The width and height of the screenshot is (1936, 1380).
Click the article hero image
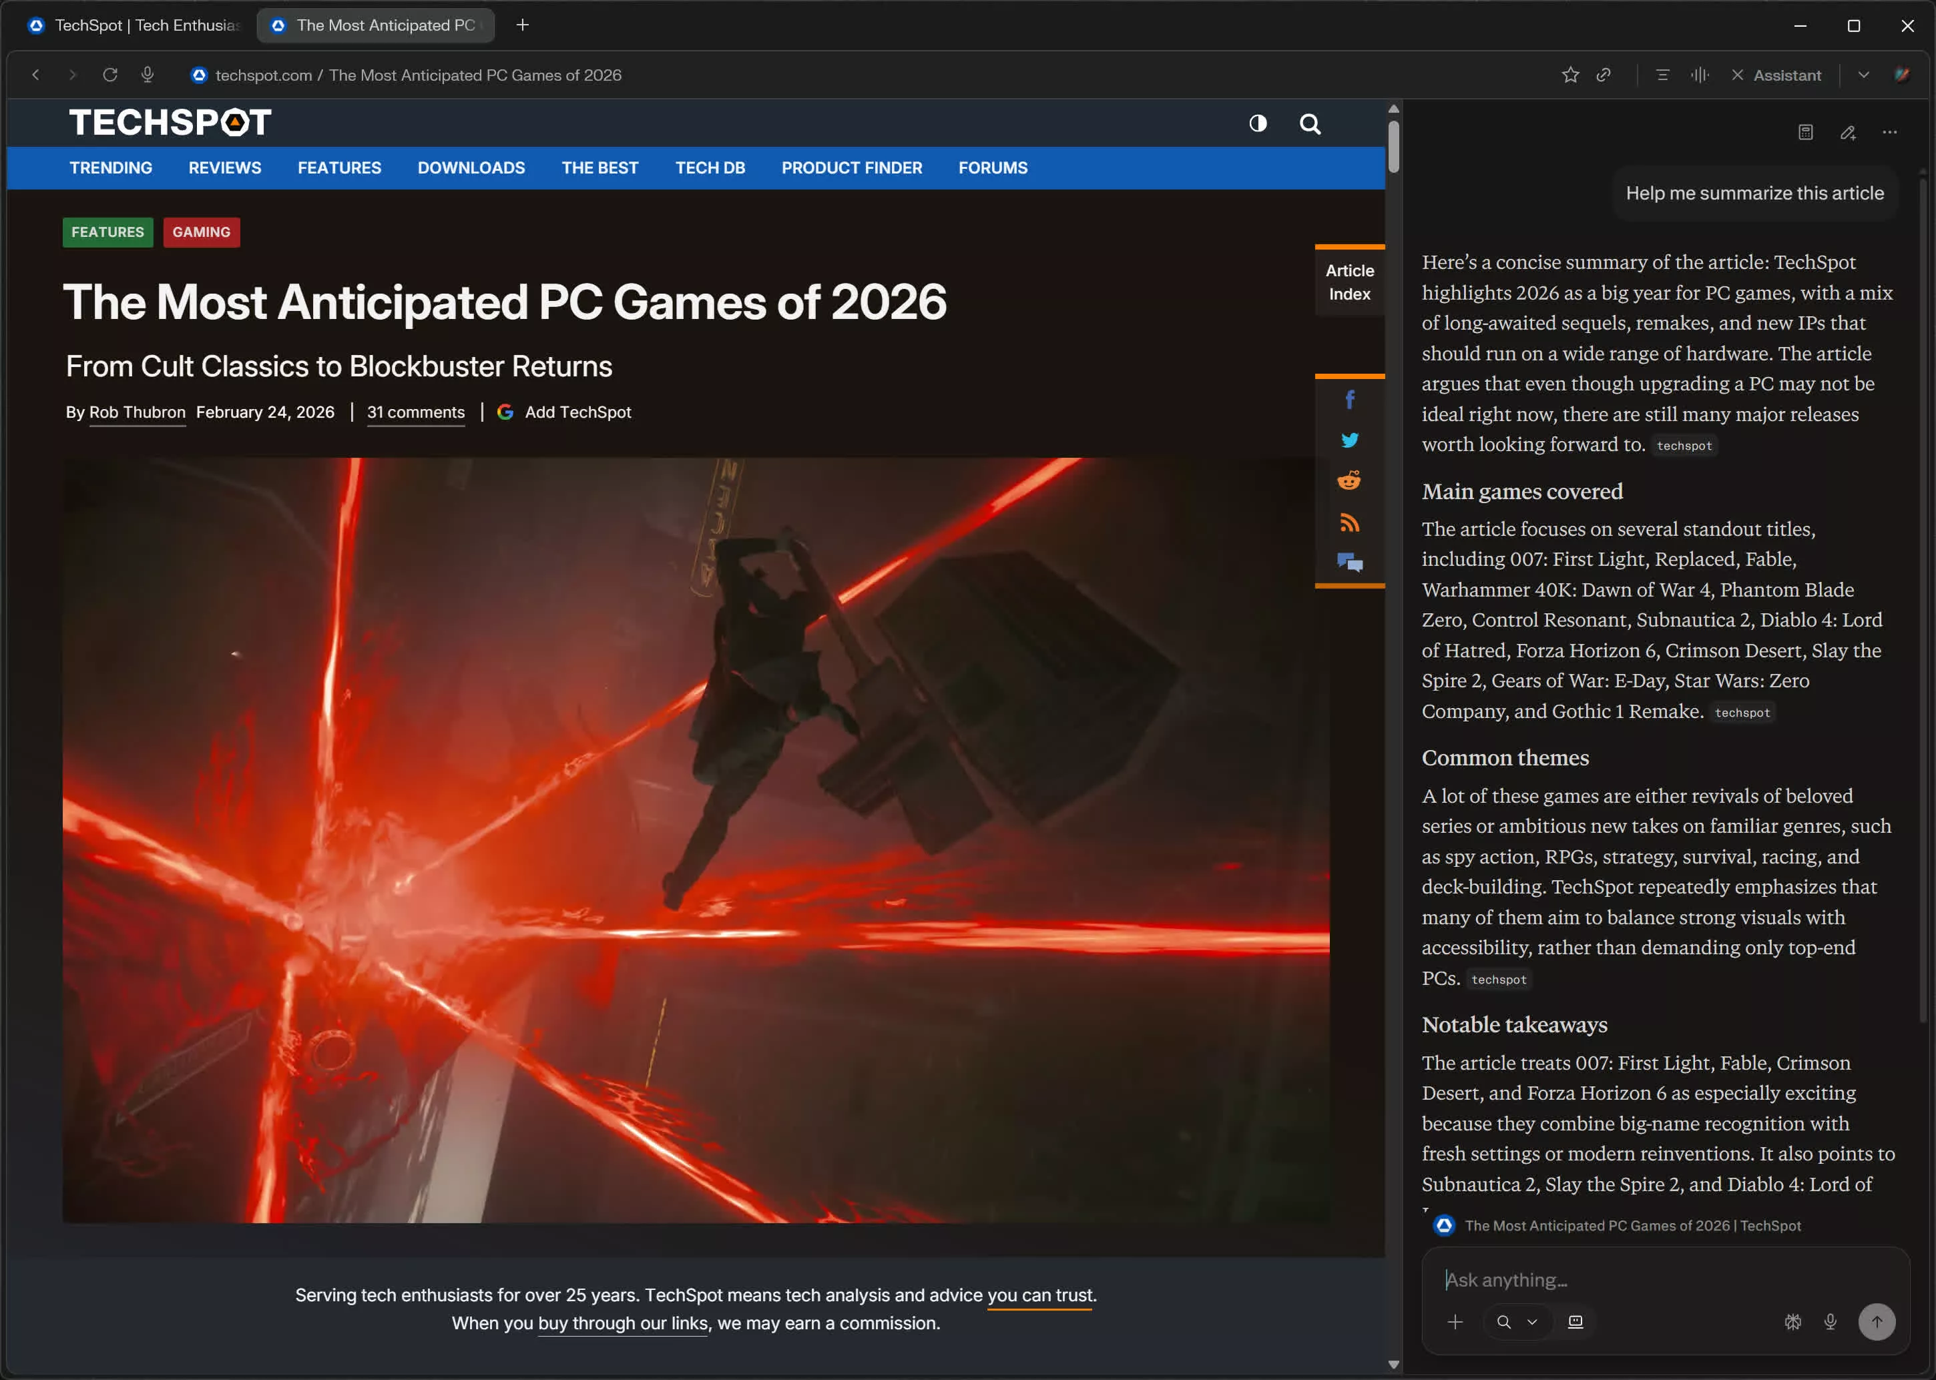(696, 840)
